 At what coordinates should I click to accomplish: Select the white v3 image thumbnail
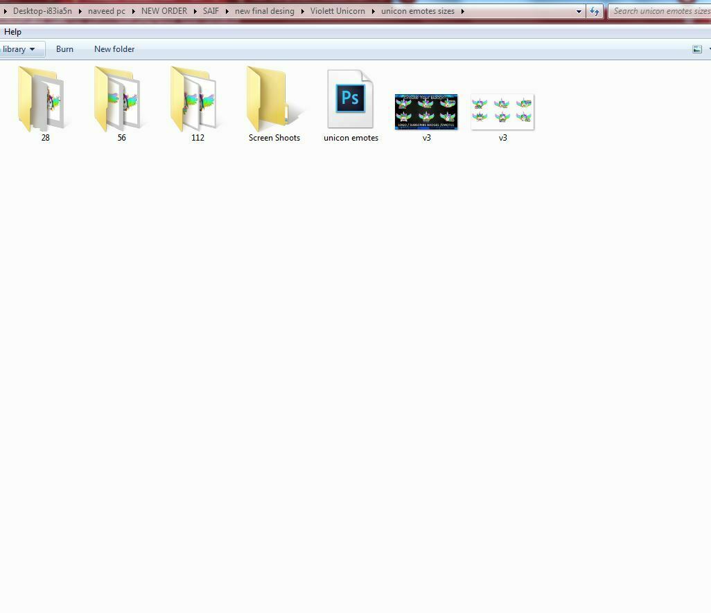pos(502,112)
